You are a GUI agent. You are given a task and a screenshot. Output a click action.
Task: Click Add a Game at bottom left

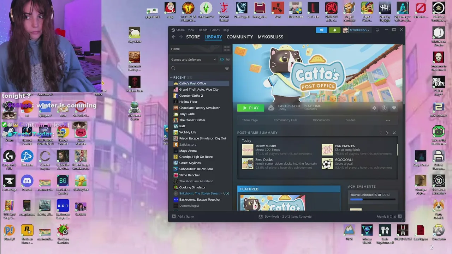[x=183, y=216]
